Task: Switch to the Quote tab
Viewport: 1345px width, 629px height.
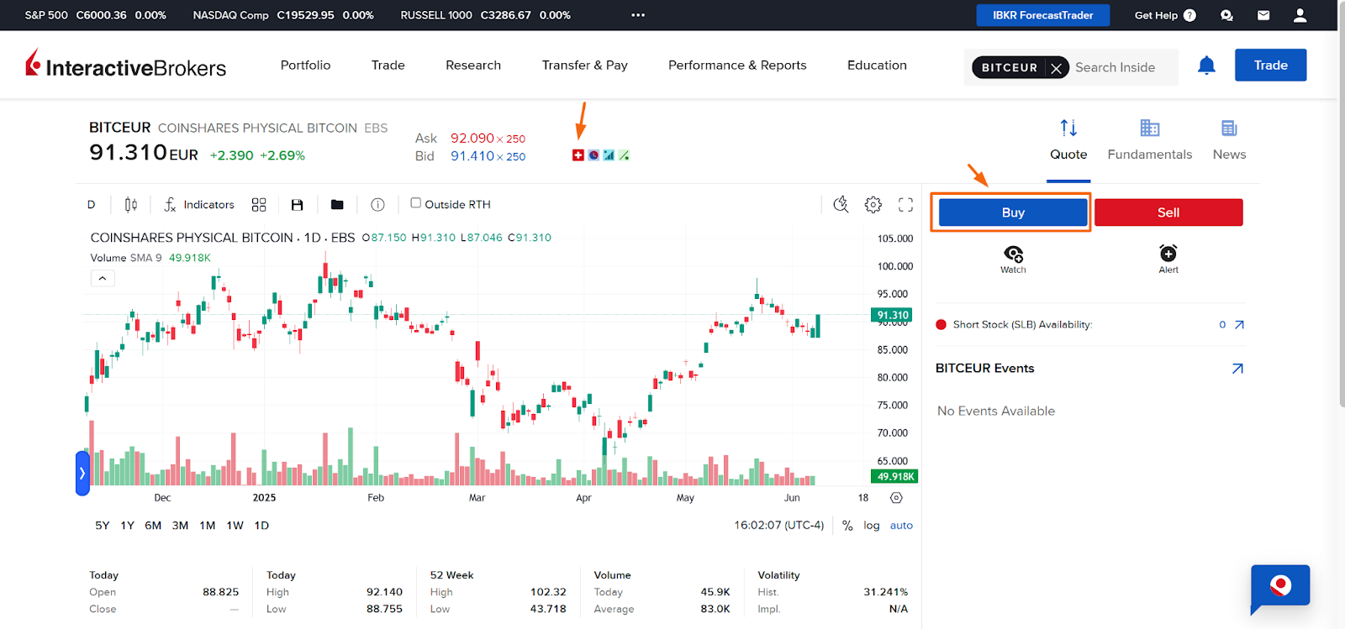Action: click(x=1068, y=140)
